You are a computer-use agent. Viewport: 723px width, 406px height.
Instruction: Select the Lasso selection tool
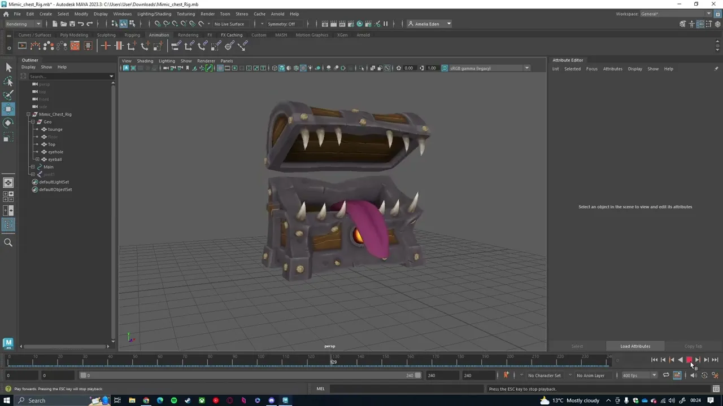(x=8, y=82)
